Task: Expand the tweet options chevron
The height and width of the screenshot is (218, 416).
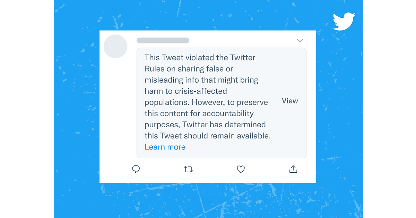Action: tap(300, 41)
